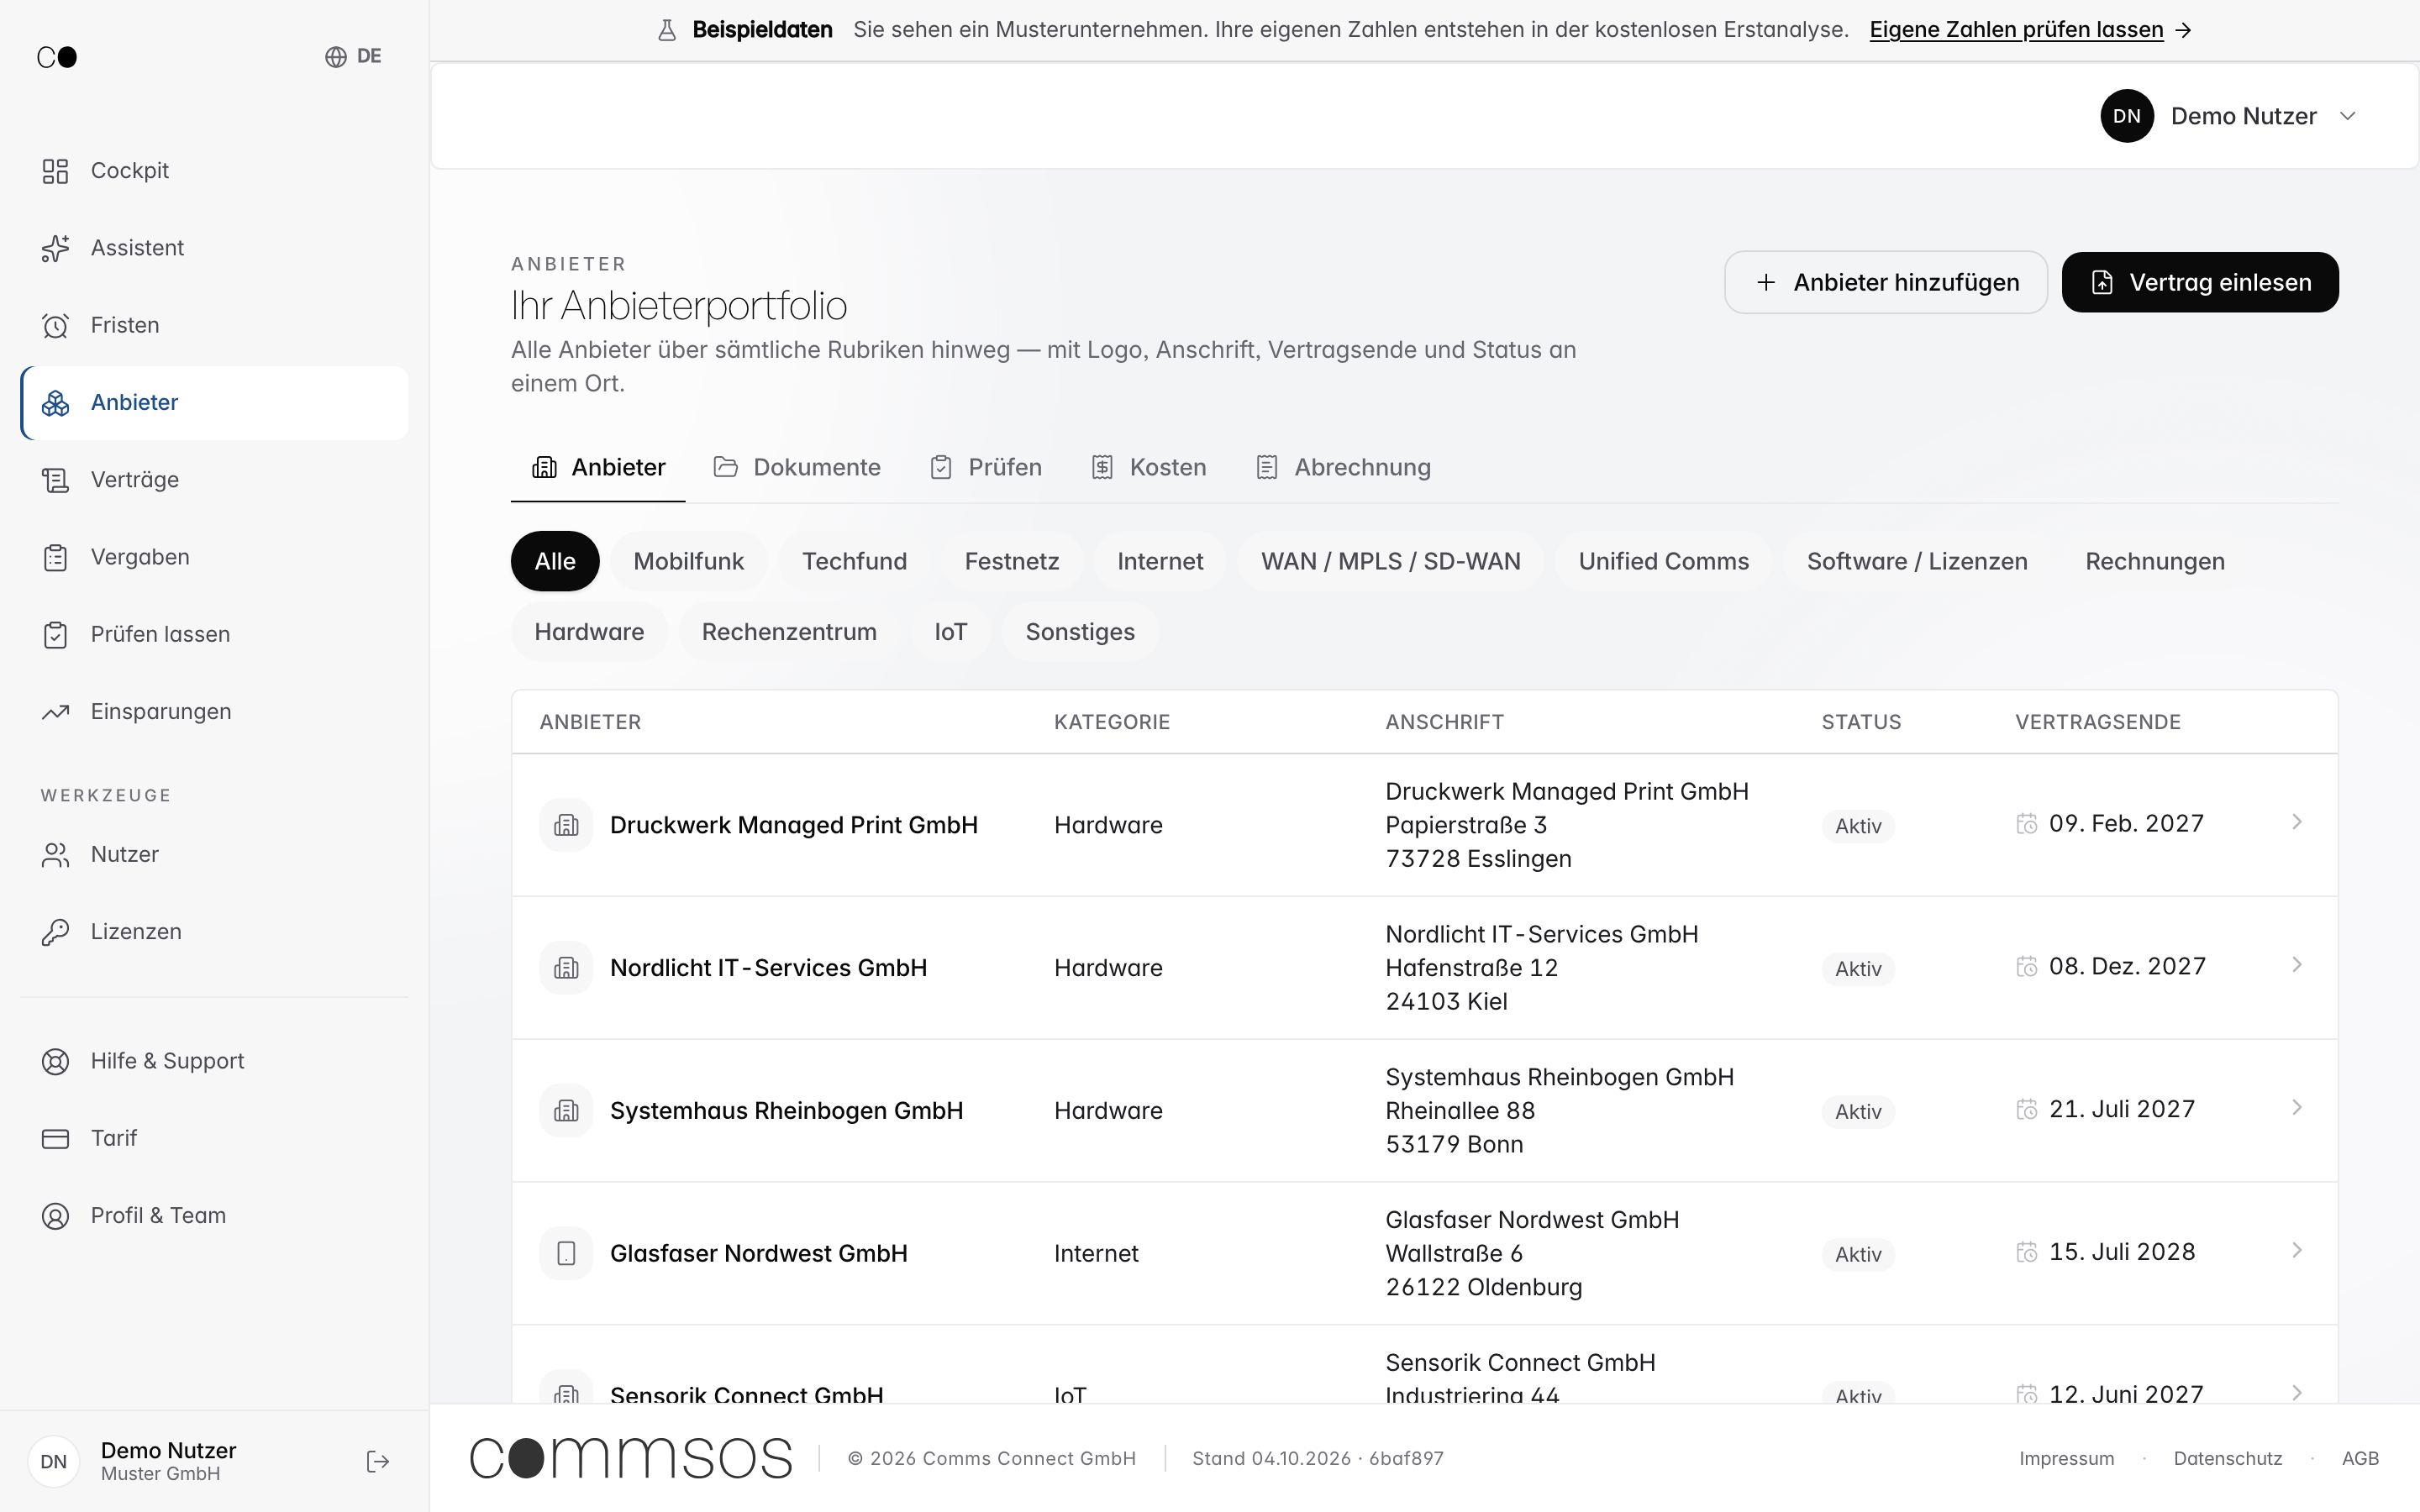
Task: Click the logout icon beside Demo Nutzer
Action: point(378,1462)
